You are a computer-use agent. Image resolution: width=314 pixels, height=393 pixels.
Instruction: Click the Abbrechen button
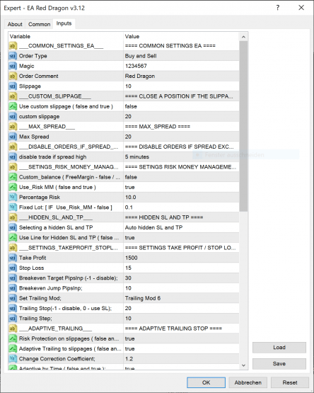(x=248, y=382)
